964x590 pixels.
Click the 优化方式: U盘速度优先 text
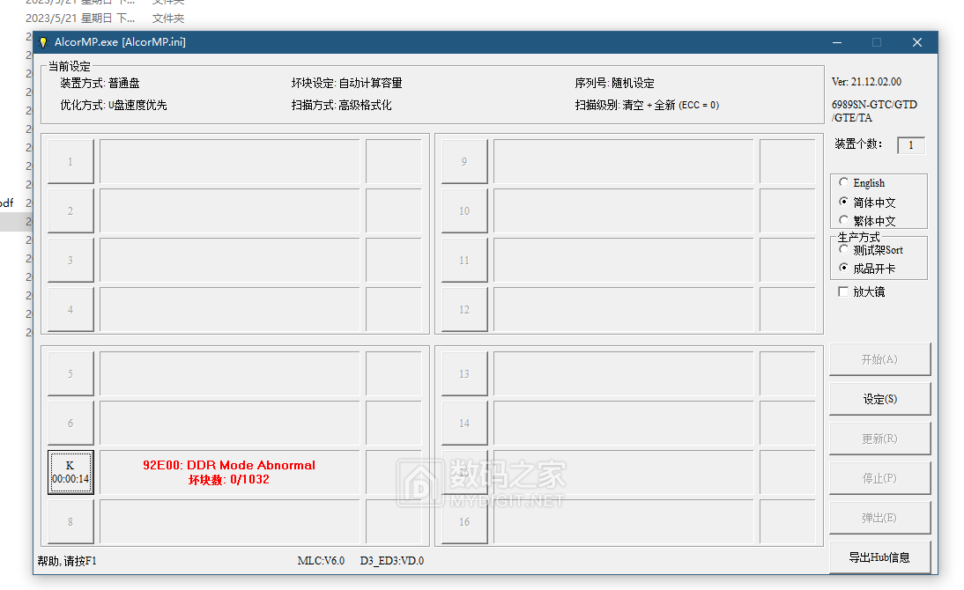point(113,105)
